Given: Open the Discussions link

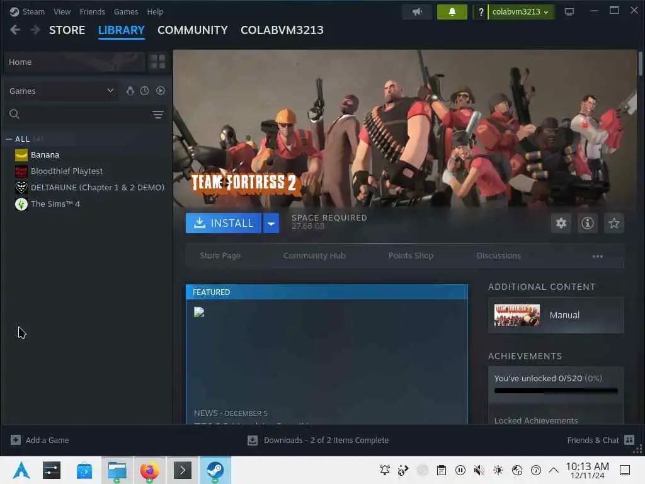Looking at the screenshot, I should point(499,256).
